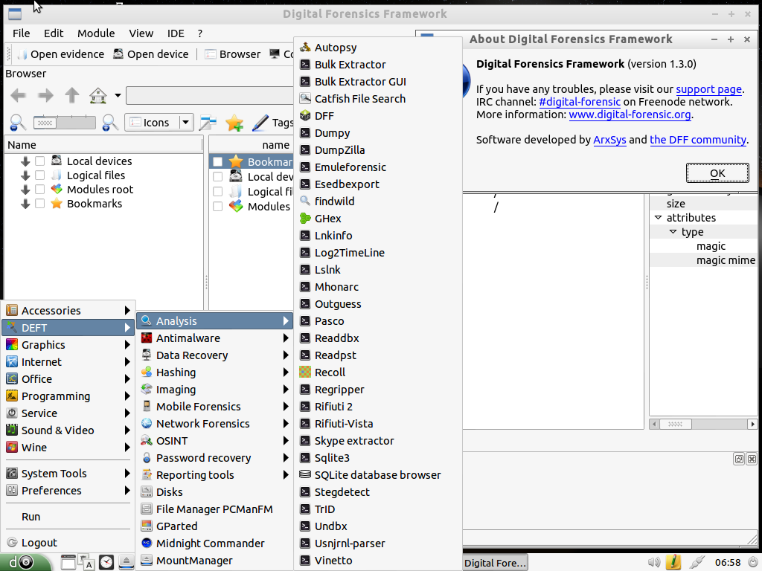The width and height of the screenshot is (762, 571).
Task: Open the File menu
Action: (x=22, y=33)
